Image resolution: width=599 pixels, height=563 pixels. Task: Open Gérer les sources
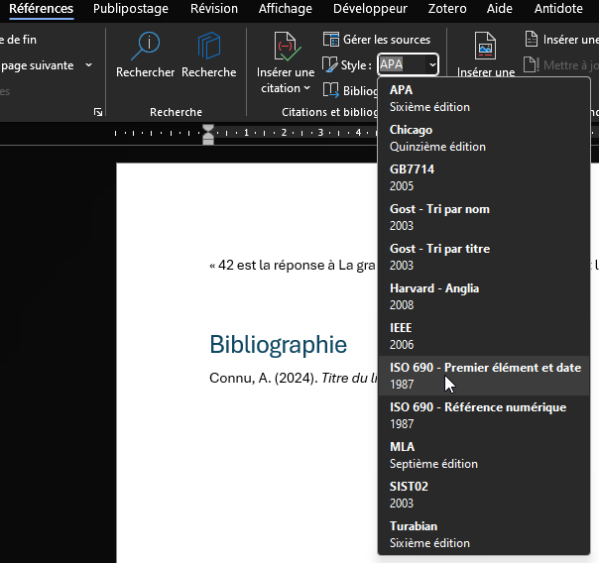pyautogui.click(x=377, y=40)
